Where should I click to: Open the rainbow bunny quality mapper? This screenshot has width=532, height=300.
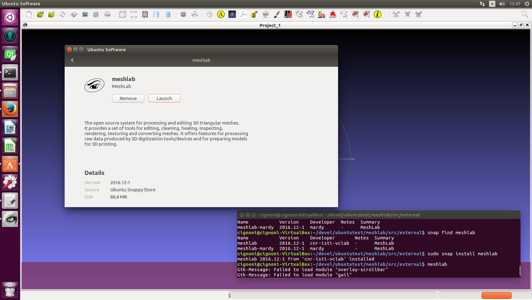(x=322, y=14)
